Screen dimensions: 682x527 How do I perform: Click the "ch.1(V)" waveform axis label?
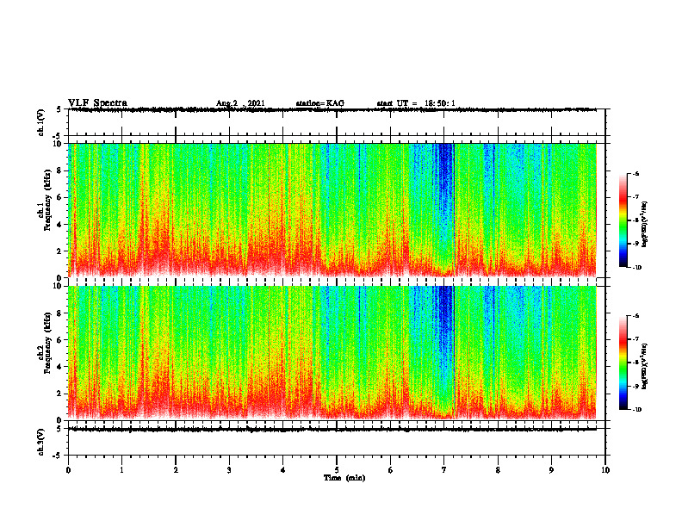tap(41, 122)
